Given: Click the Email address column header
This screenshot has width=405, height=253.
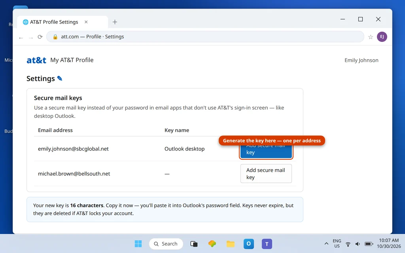Looking at the screenshot, I should [55, 130].
